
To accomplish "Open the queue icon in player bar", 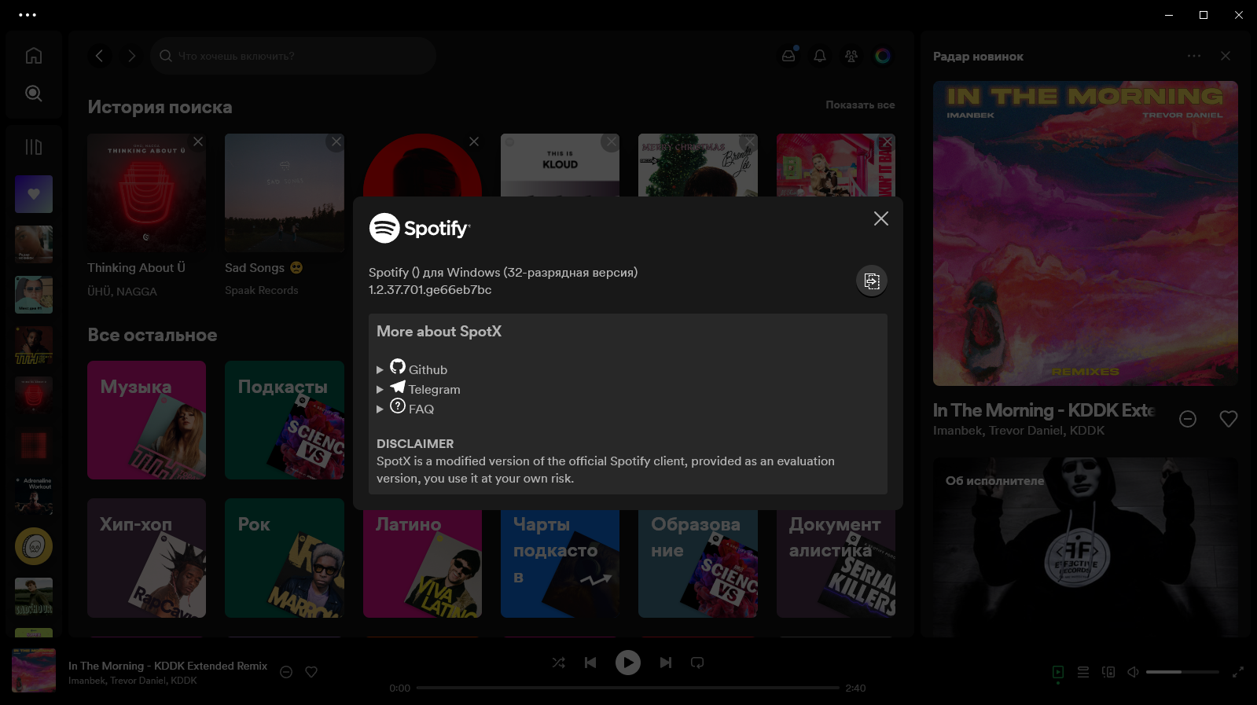I will [1083, 672].
